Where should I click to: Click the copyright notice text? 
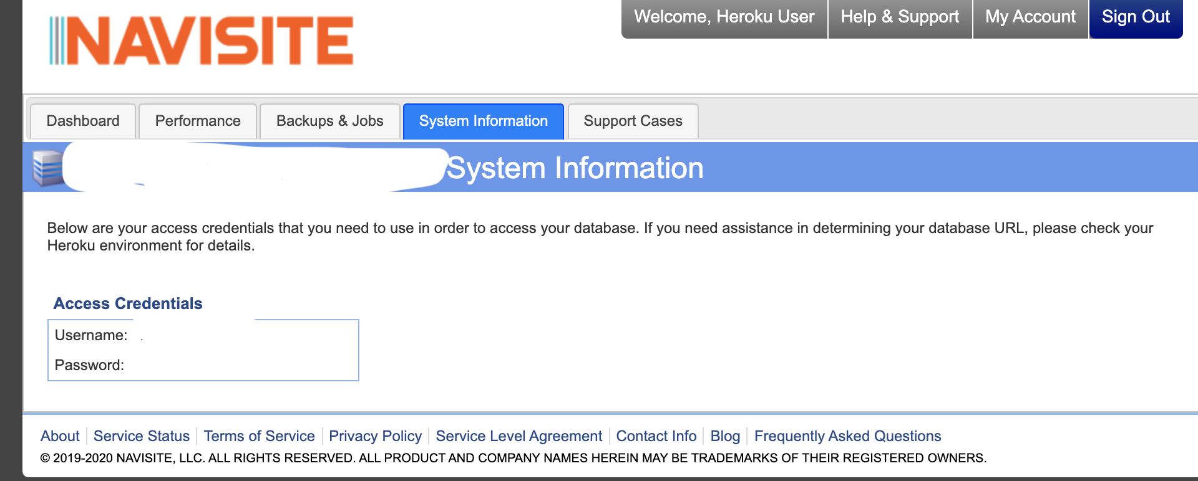pos(514,458)
